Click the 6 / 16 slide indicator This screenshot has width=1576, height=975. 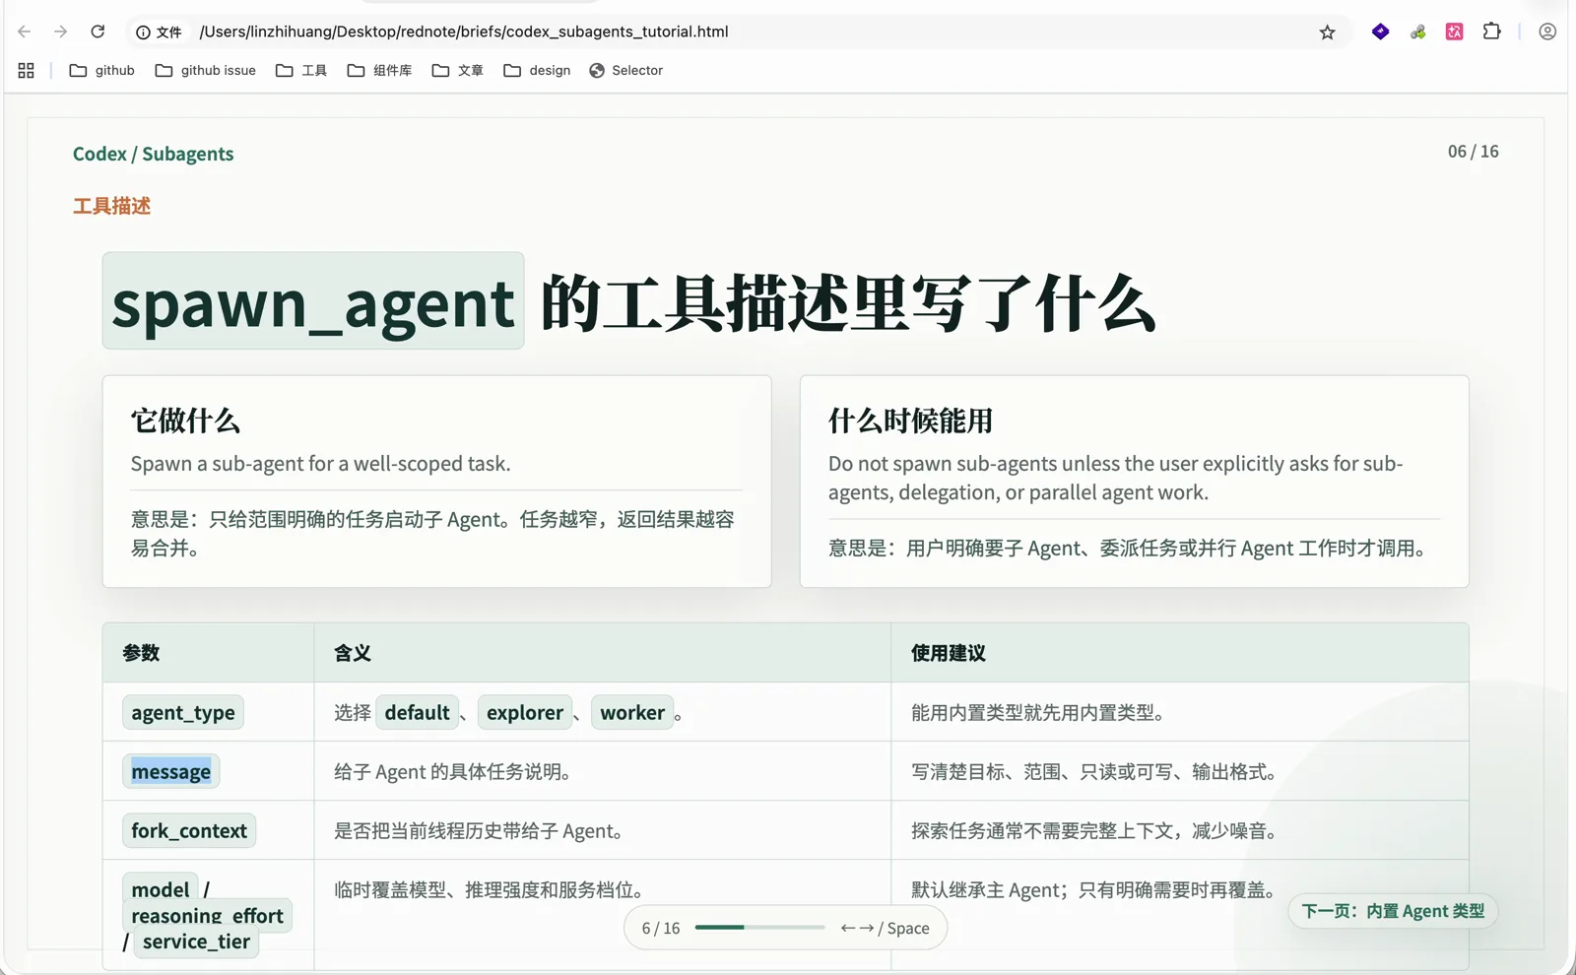point(661,928)
